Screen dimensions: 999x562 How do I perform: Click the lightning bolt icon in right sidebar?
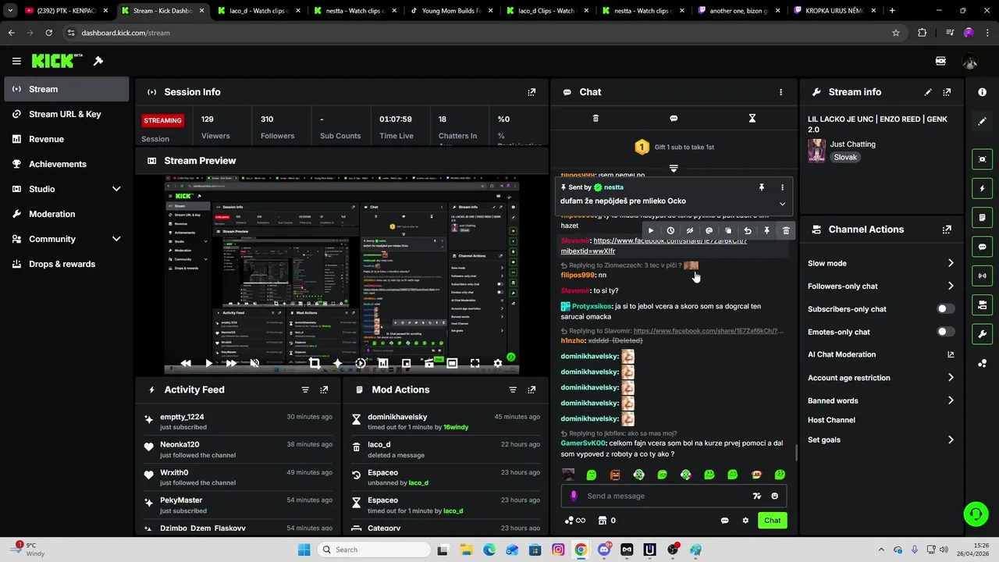click(982, 188)
